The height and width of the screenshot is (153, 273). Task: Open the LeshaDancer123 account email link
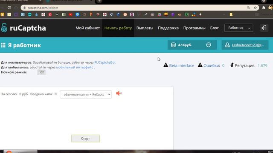click(248, 45)
